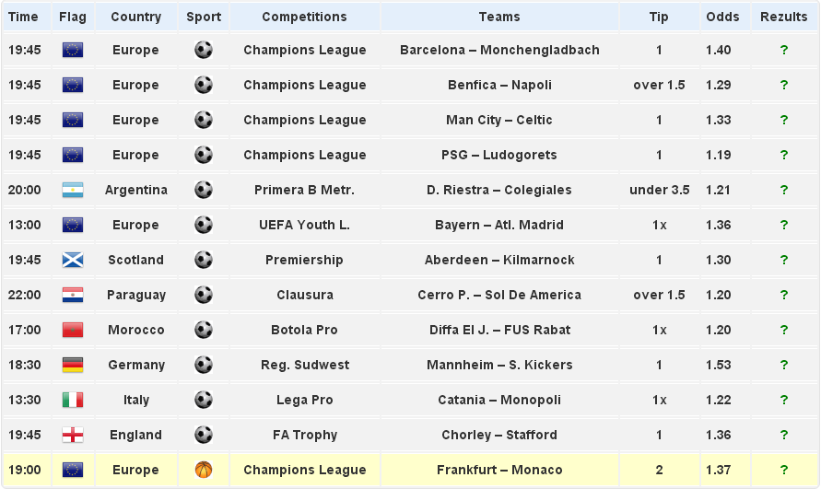Click the Argentina flag icon
Screen dimensions: 821x489
click(x=73, y=190)
